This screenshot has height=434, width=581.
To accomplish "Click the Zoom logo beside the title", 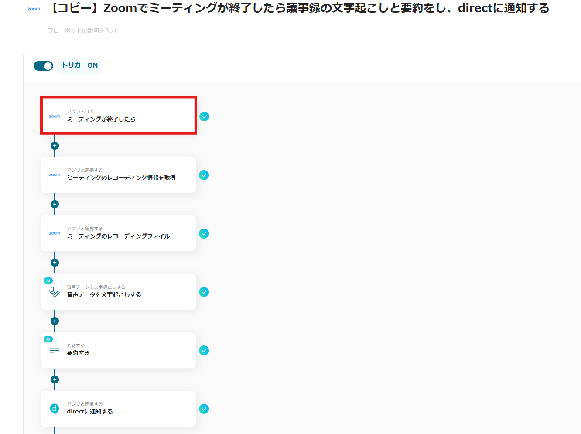I will (34, 9).
